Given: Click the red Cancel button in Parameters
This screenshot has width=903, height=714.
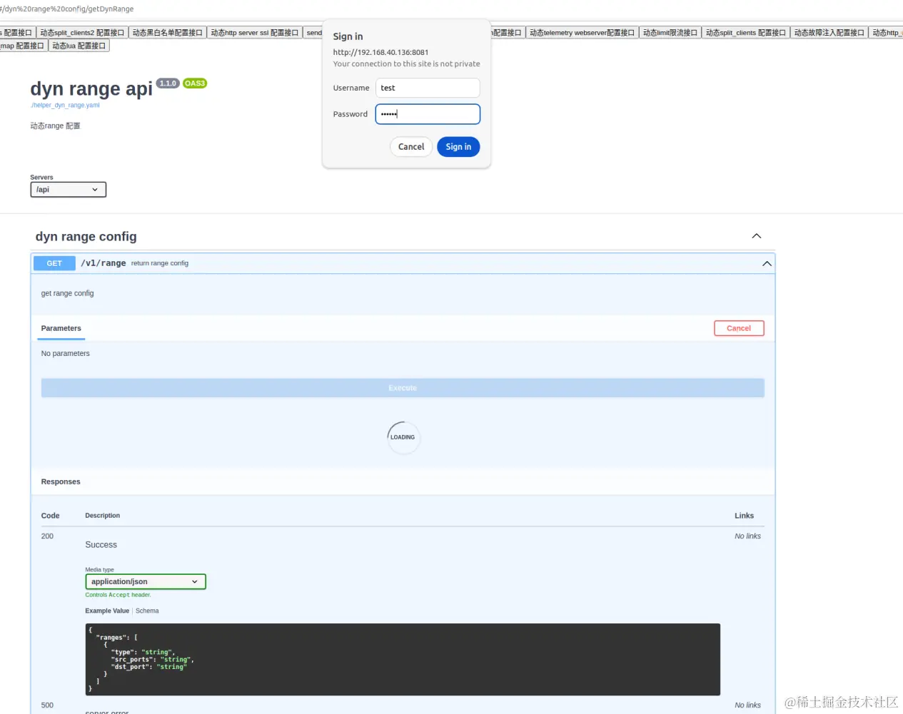Looking at the screenshot, I should [739, 328].
